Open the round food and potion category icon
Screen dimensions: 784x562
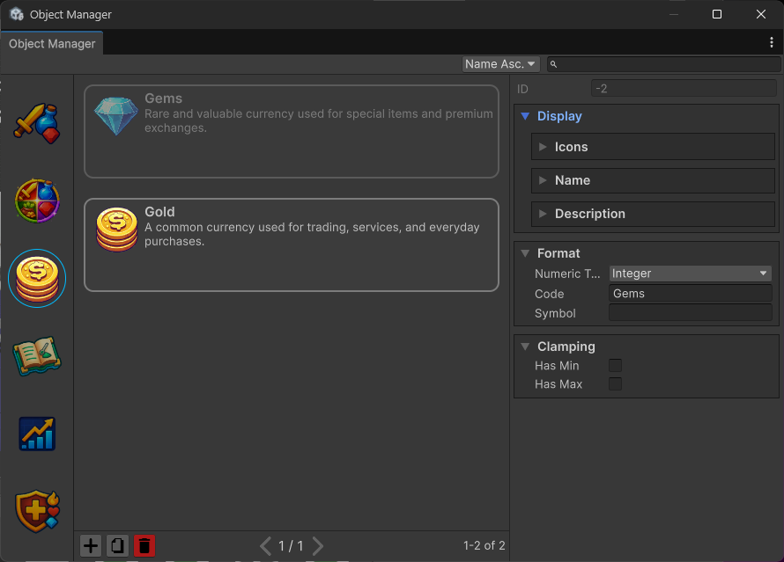[x=37, y=201]
